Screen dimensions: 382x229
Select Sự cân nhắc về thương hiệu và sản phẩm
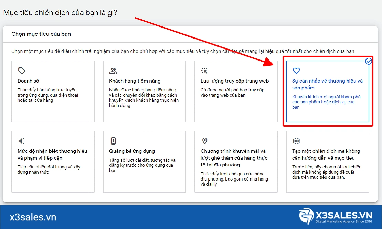click(327, 85)
